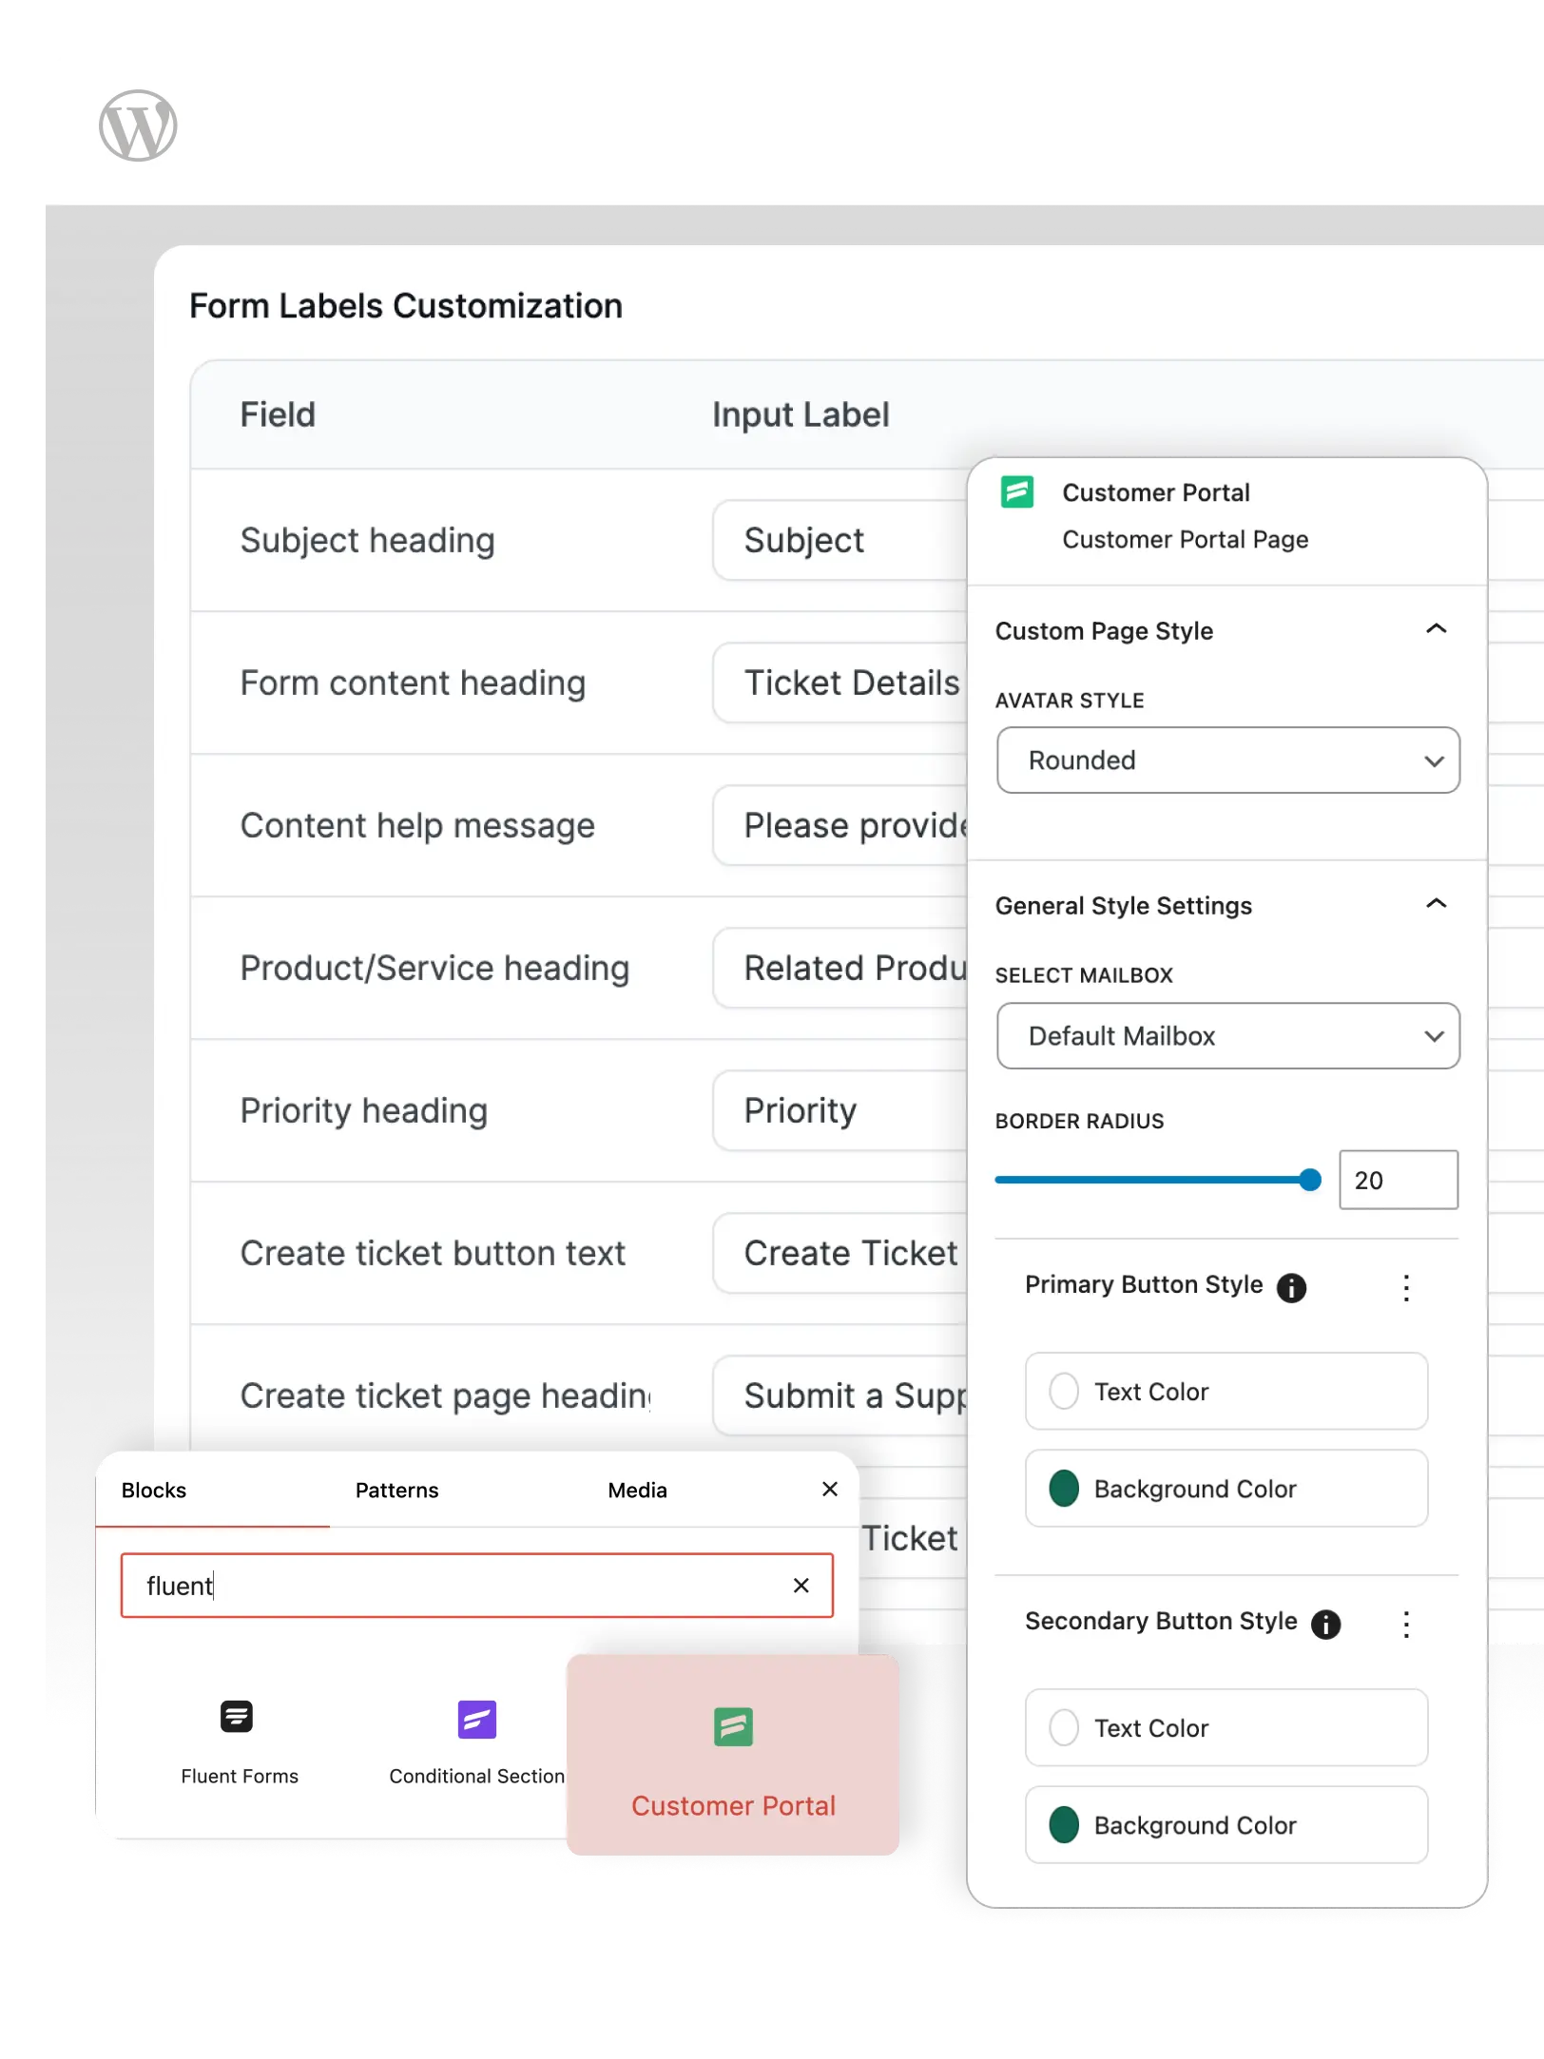Click the WordPress logo icon
Screen dimensions: 1544x2059
tap(136, 124)
